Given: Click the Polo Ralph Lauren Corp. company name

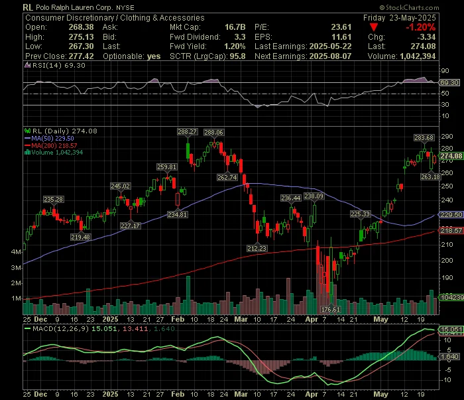Looking at the screenshot, I should coord(74,7).
